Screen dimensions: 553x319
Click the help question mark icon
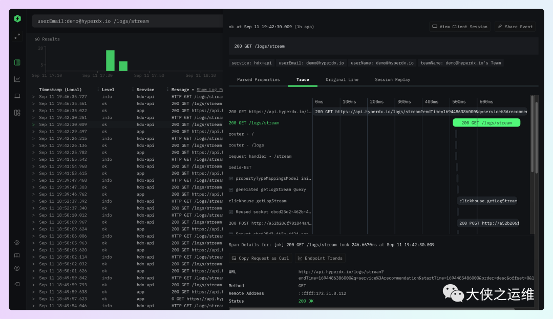17,268
